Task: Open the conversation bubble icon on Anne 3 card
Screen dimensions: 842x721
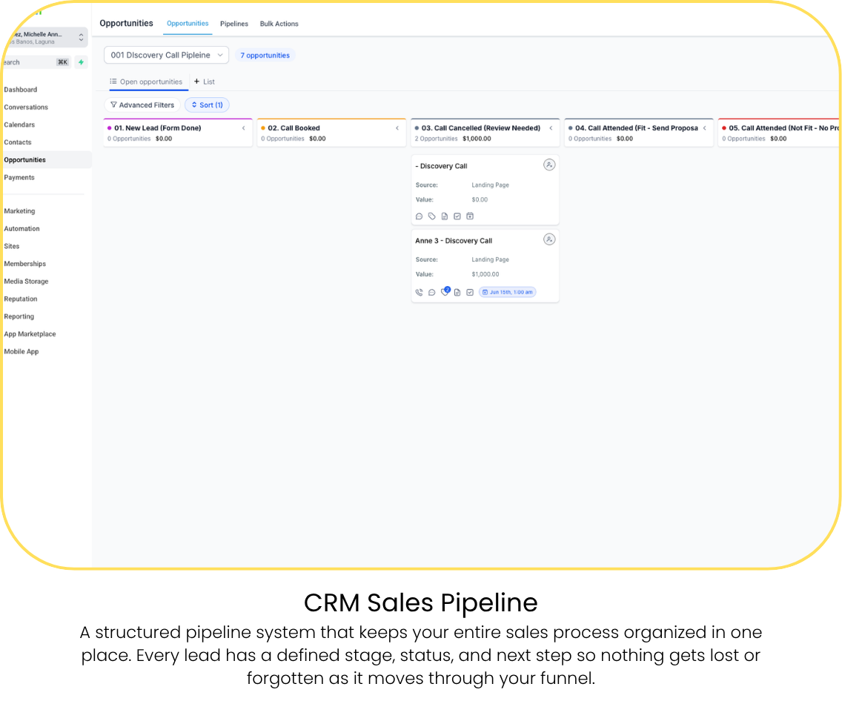Action: 431,293
